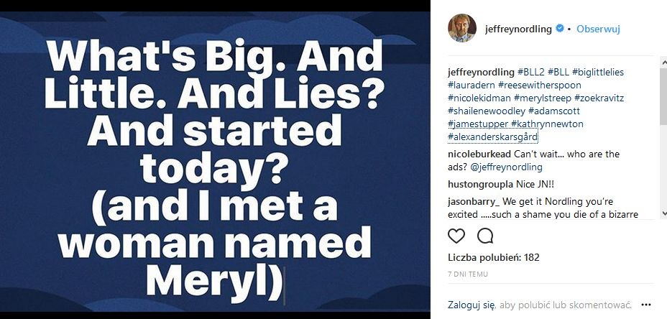Click the blue verified badge
Image resolution: width=667 pixels, height=319 pixels.
tap(558, 29)
